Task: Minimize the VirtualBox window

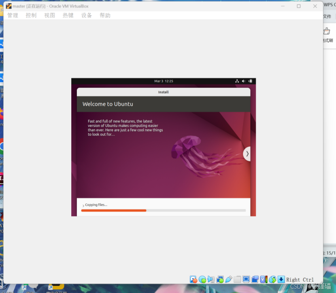Action: click(x=283, y=6)
